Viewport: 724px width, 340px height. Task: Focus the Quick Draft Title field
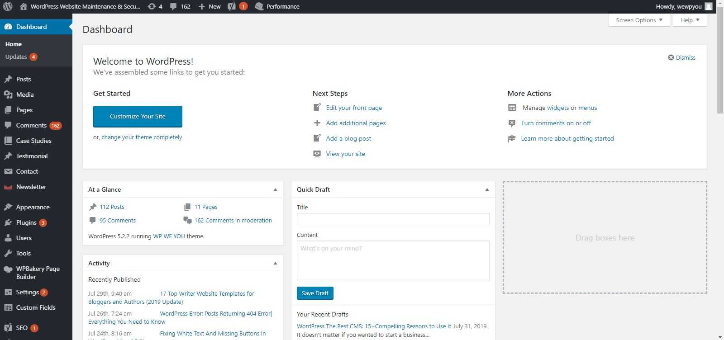(393, 219)
